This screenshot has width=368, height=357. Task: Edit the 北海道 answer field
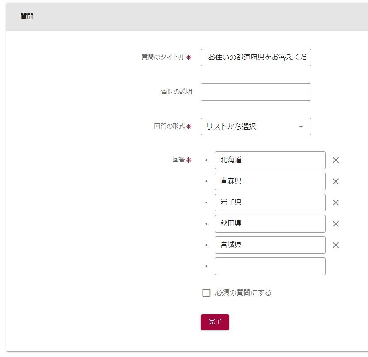[270, 160]
